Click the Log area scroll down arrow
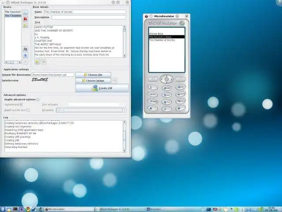282x212 pixels. click(x=124, y=151)
